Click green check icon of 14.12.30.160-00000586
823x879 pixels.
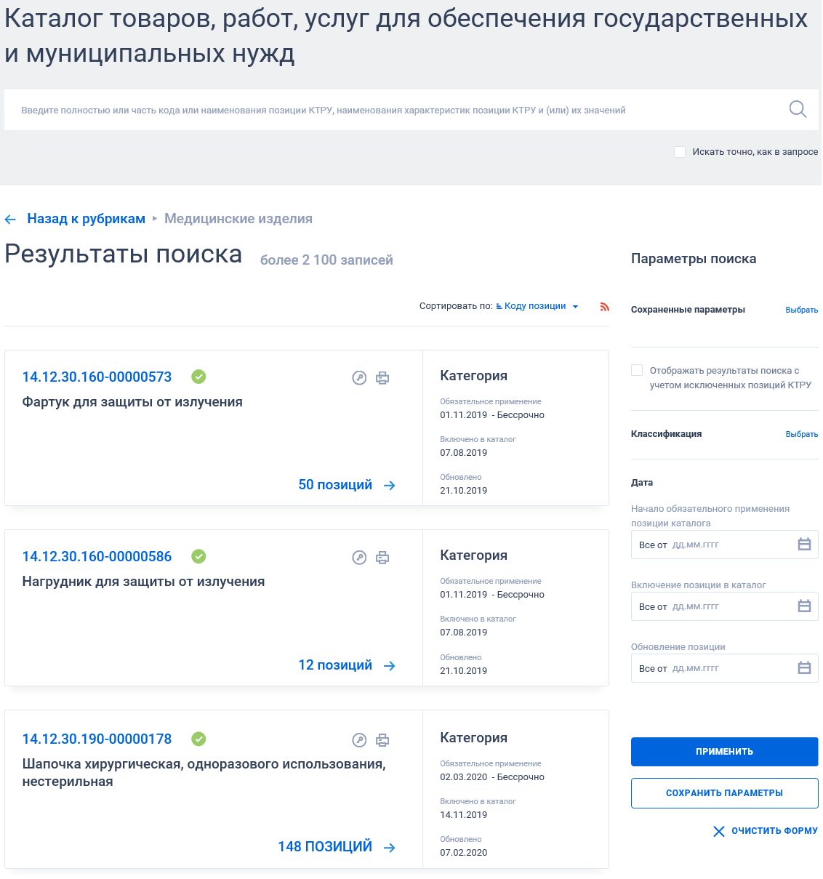coord(198,556)
